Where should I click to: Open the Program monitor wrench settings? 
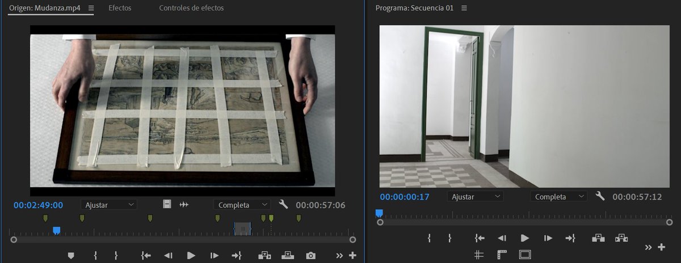[600, 196]
